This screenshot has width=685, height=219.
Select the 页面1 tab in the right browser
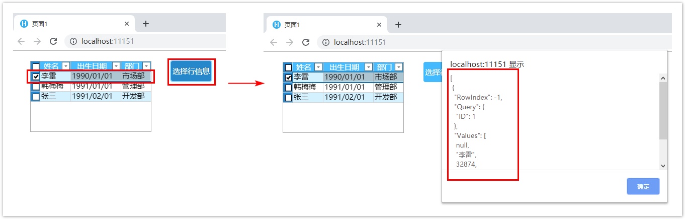(318, 25)
